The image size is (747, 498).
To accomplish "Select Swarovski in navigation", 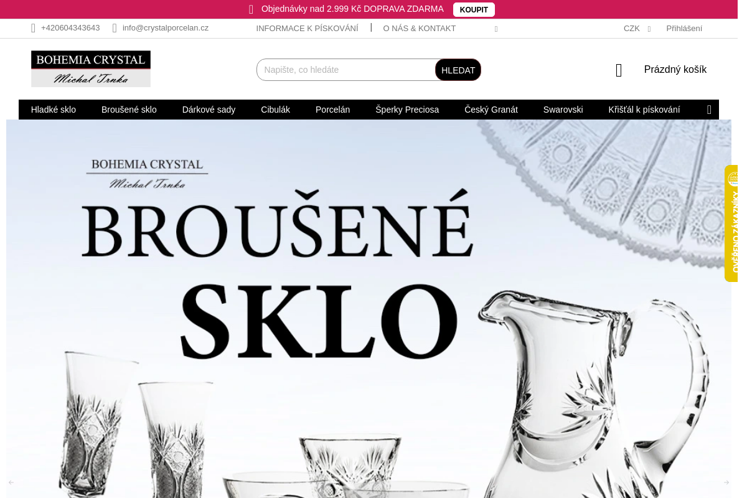I will pyautogui.click(x=563, y=110).
